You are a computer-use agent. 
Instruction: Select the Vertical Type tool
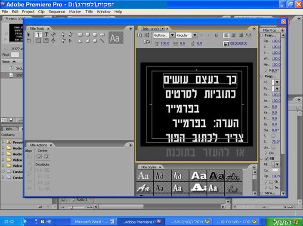[x=46, y=34]
